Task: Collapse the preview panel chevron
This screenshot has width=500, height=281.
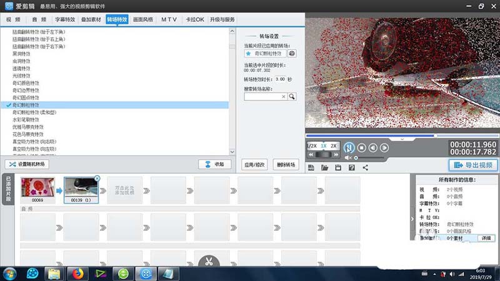Action: coord(402,139)
